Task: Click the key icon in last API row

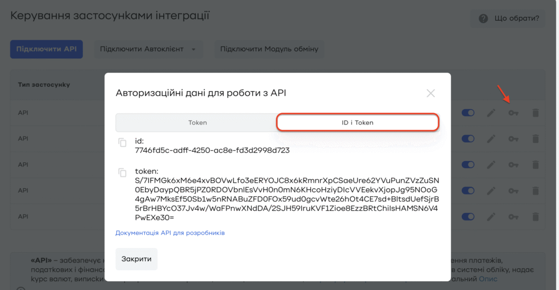Action: [513, 216]
